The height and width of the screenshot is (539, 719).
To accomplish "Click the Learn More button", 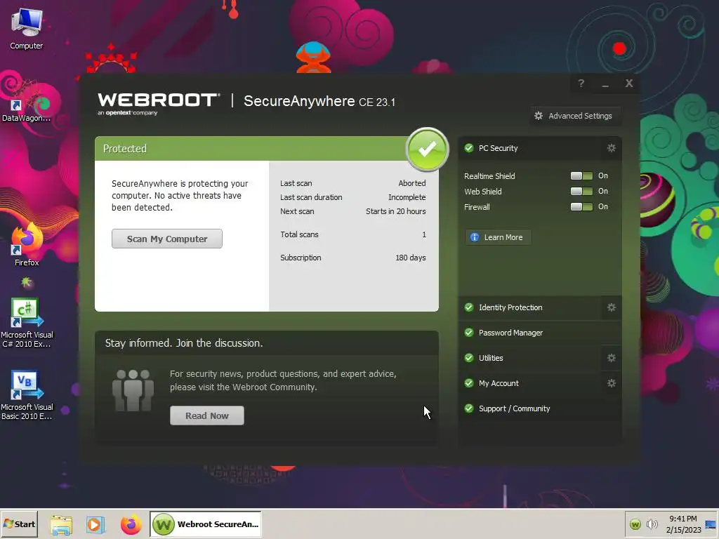I will click(x=498, y=237).
